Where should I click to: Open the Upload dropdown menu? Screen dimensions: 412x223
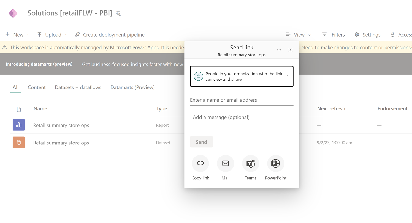53,35
